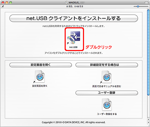Open the 画面で見るマニュアルを読む shortcut icon
Viewport: 150px width, 127px height.
tap(107, 77)
